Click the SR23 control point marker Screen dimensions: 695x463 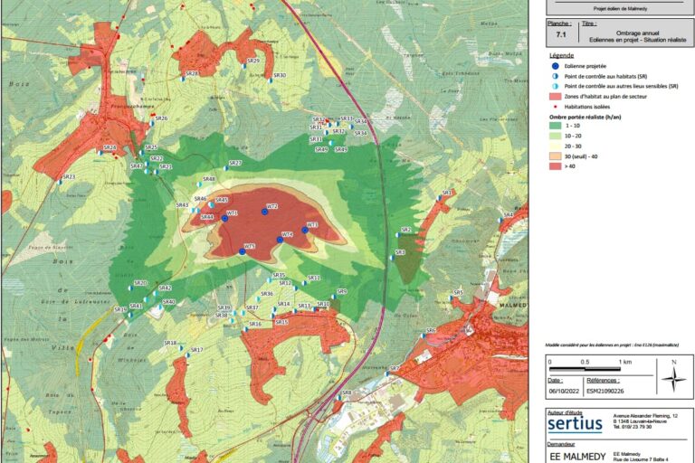click(60, 181)
